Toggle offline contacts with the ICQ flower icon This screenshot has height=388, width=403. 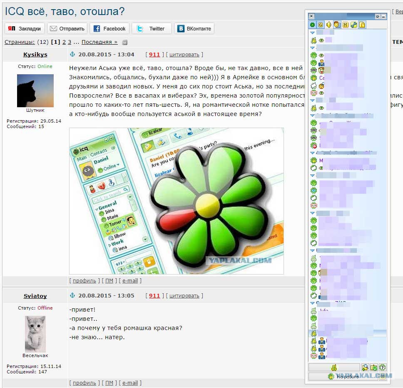pos(312,25)
